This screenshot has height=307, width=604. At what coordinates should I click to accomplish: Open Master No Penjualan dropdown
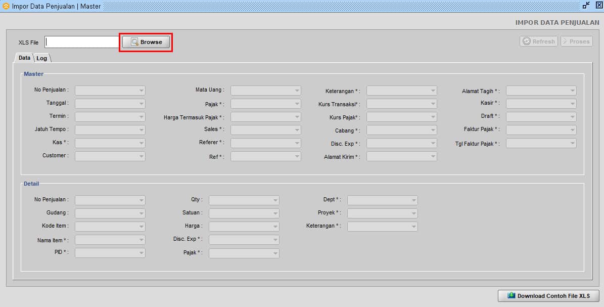point(110,91)
